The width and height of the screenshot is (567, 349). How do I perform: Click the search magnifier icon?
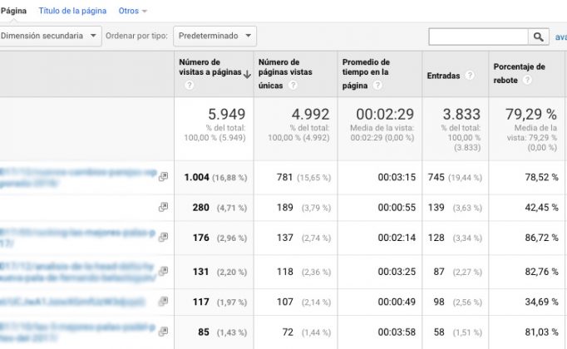point(539,37)
